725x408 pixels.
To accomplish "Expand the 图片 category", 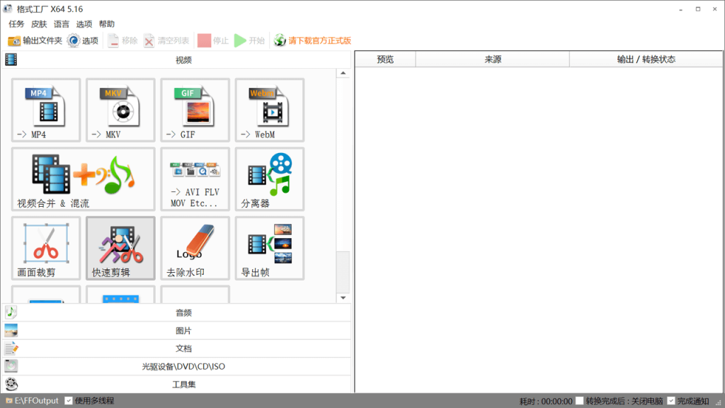I will [176, 331].
